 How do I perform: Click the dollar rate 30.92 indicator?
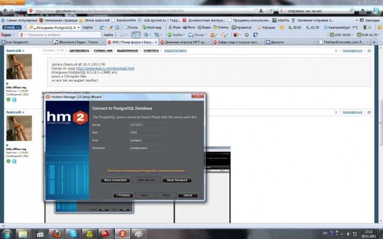coord(295,27)
